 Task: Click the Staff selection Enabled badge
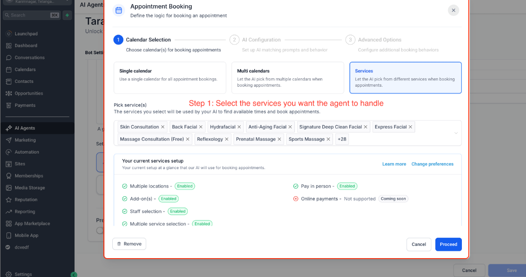(178, 212)
